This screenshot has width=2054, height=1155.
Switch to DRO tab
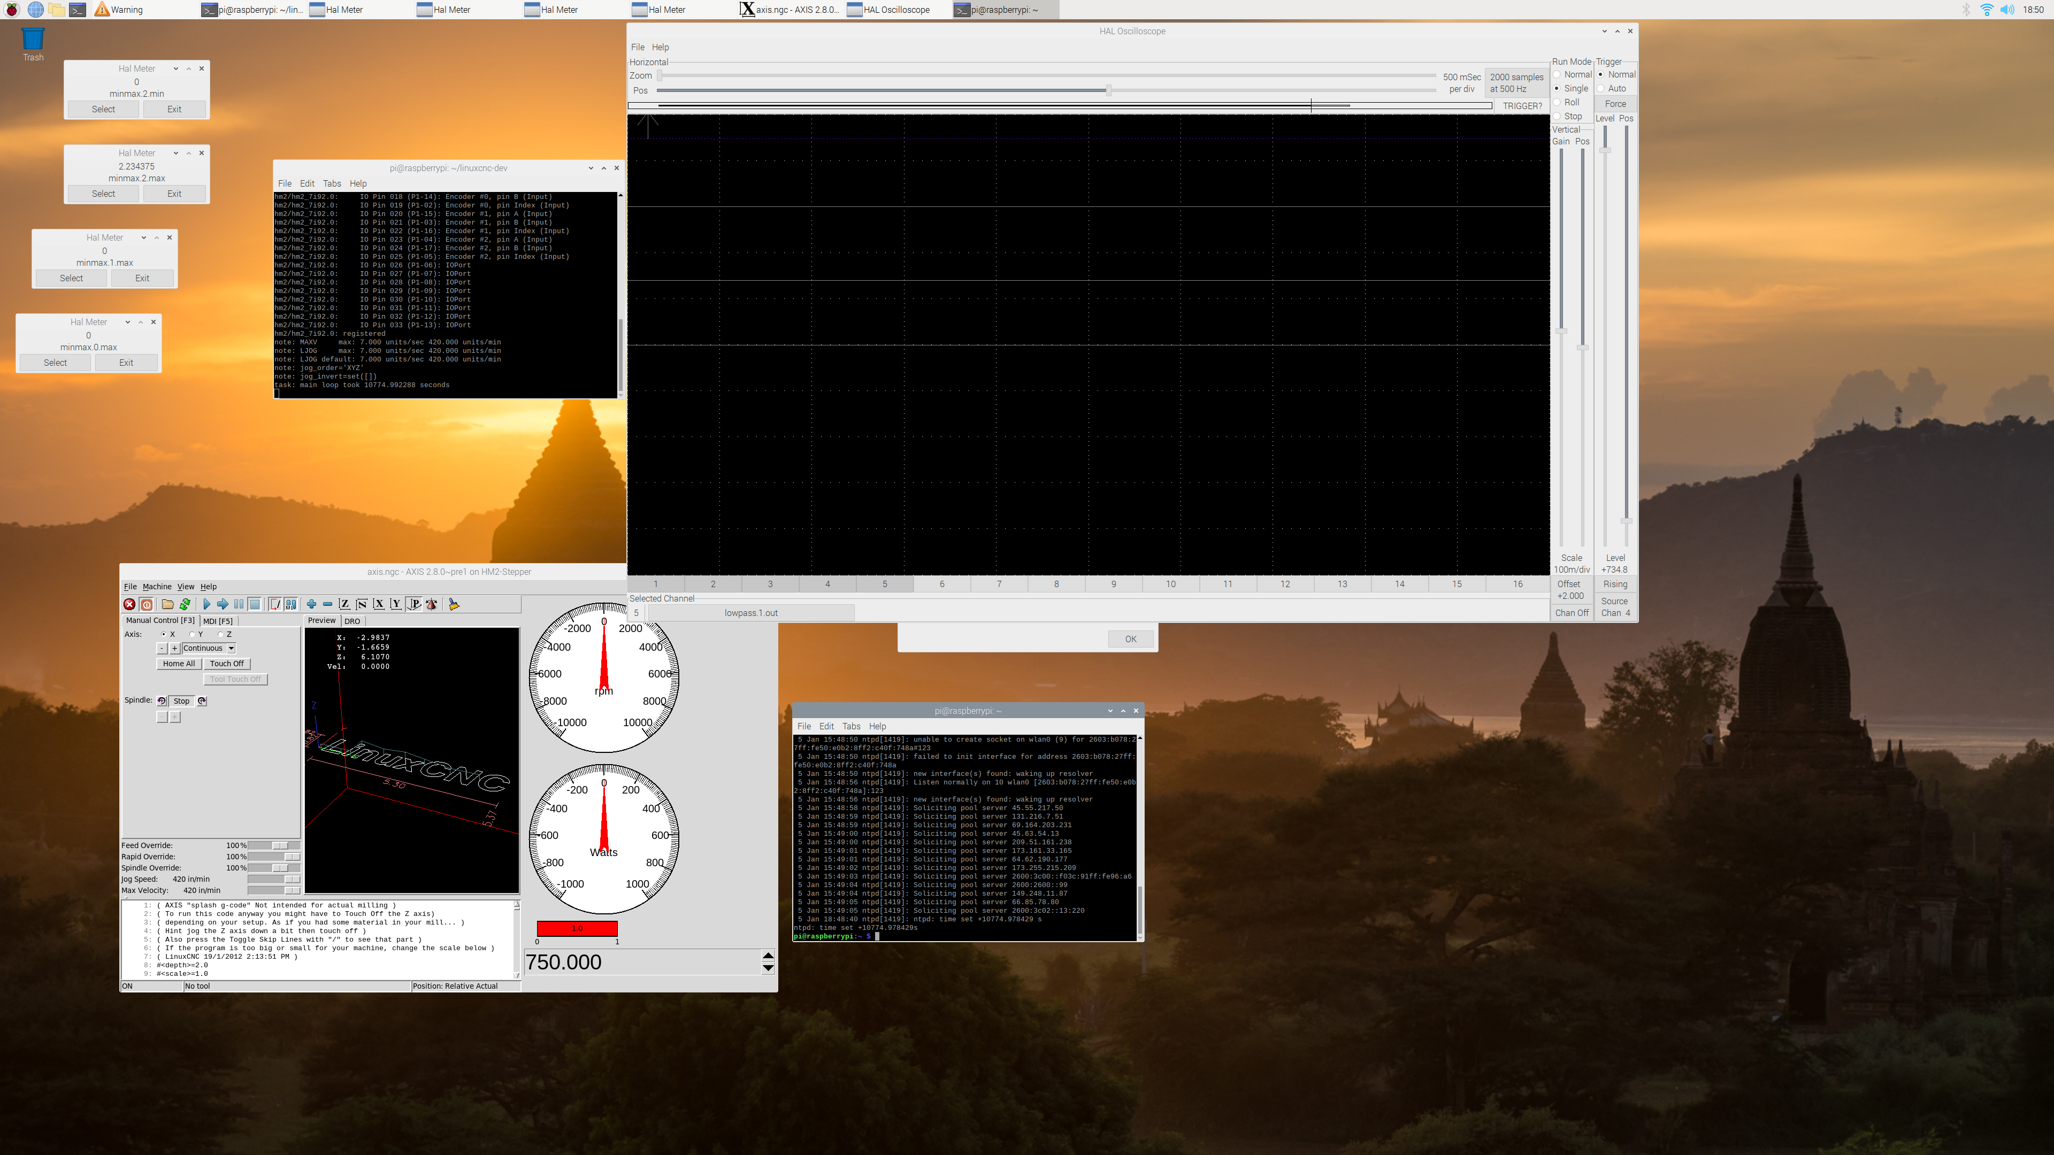tap(352, 621)
